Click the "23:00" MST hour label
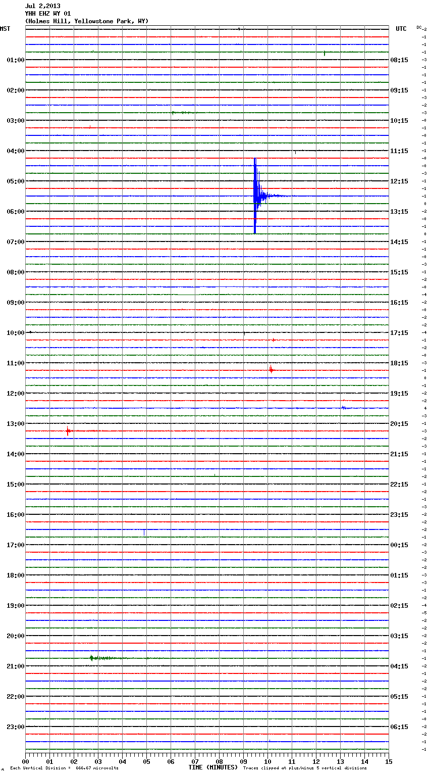The height and width of the screenshot is (775, 429). pos(16,727)
